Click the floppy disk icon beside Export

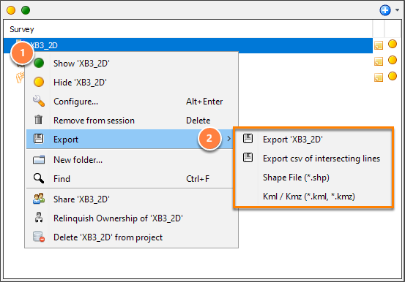point(39,139)
